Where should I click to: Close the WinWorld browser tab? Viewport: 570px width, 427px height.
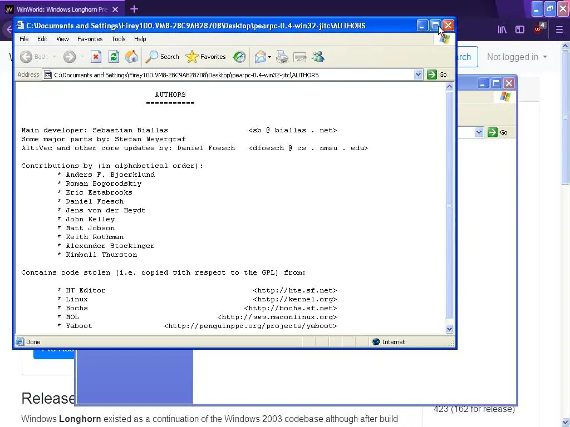(x=115, y=9)
